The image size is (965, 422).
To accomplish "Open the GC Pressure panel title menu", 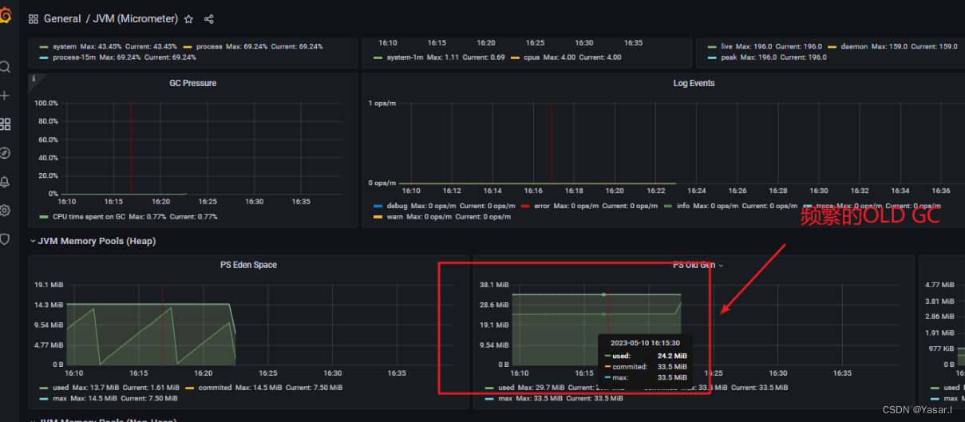I will tap(192, 83).
